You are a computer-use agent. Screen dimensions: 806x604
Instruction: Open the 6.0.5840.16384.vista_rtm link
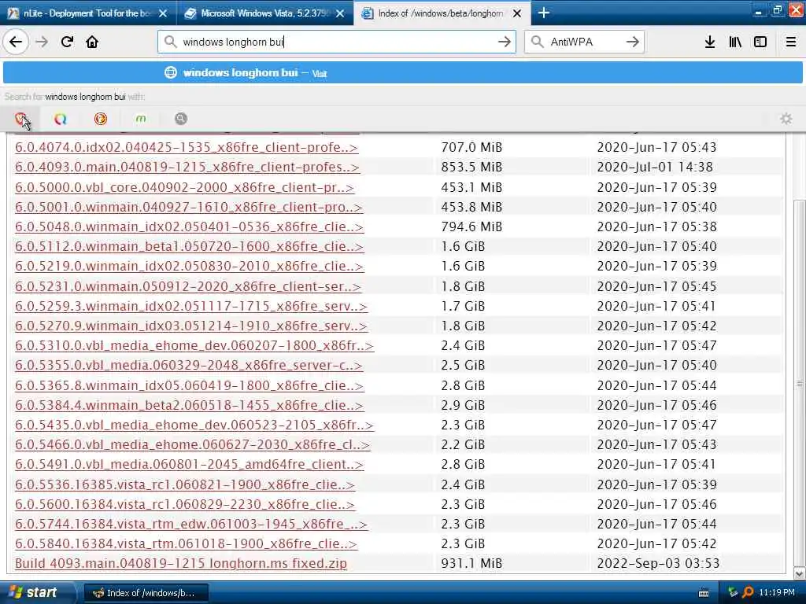186,543
